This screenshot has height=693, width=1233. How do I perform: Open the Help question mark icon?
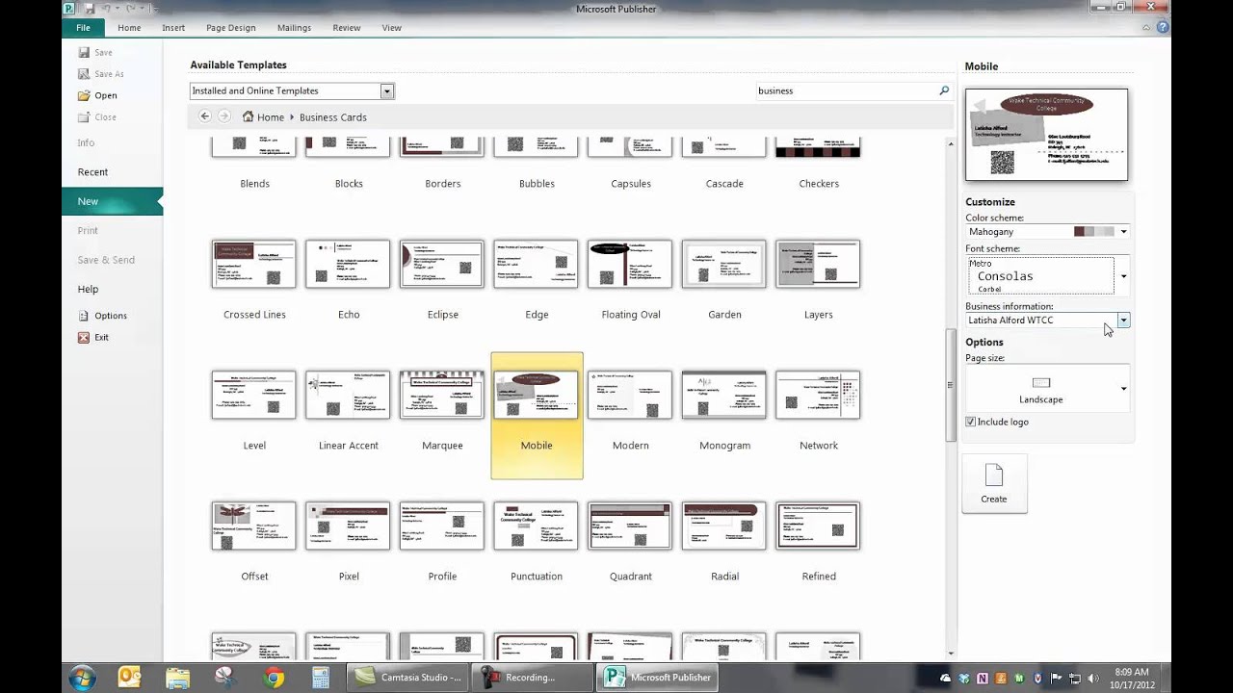pos(1163,28)
